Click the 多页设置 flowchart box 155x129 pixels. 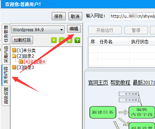click(x=129, y=94)
